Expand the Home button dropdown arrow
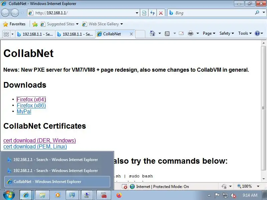This screenshot has height=200, width=267. (160, 33)
